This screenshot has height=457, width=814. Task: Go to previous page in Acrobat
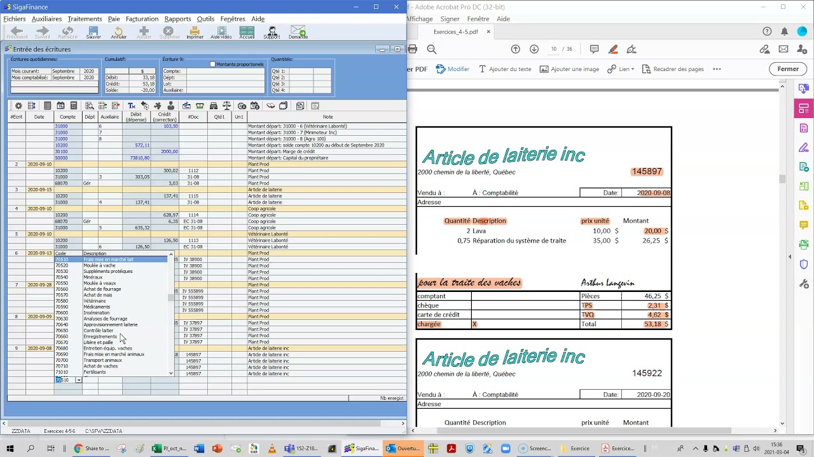point(516,50)
